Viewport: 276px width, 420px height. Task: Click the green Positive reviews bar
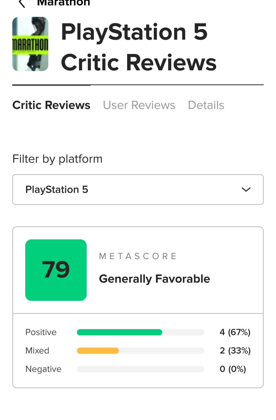click(120, 332)
